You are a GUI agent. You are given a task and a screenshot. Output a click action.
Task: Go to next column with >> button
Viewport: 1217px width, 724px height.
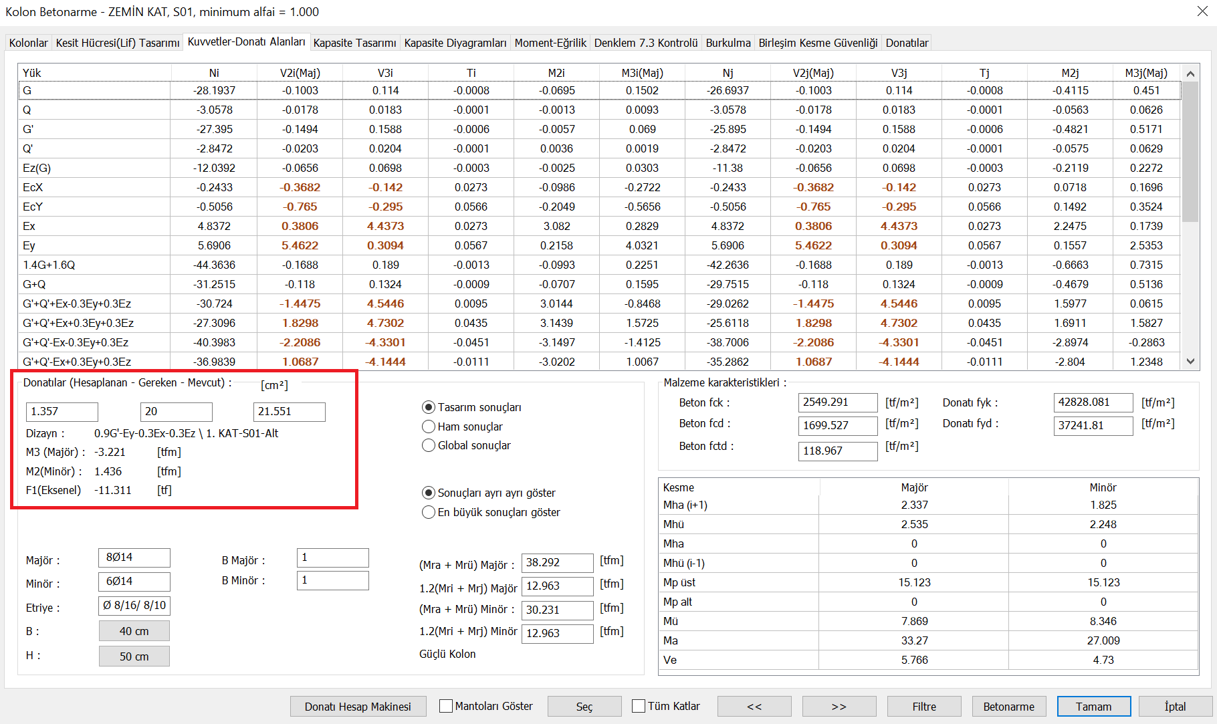(839, 707)
